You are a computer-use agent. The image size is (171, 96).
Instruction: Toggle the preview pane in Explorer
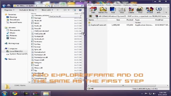(x=74, y=10)
